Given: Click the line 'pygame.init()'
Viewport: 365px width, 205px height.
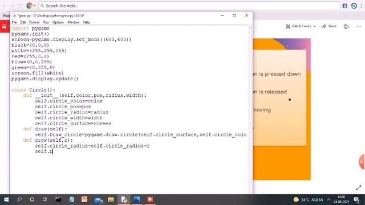Looking at the screenshot, I should (x=30, y=34).
